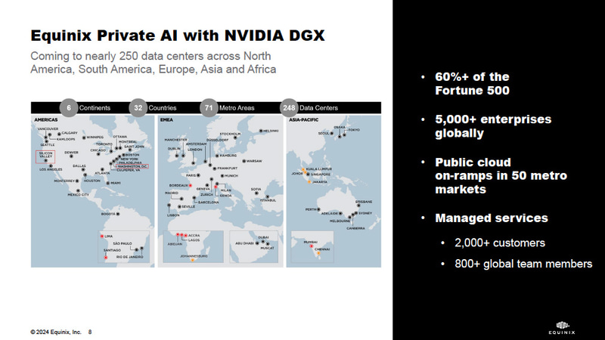Click the 'Denver' city label
This screenshot has width=605, height=340.
coord(71,153)
